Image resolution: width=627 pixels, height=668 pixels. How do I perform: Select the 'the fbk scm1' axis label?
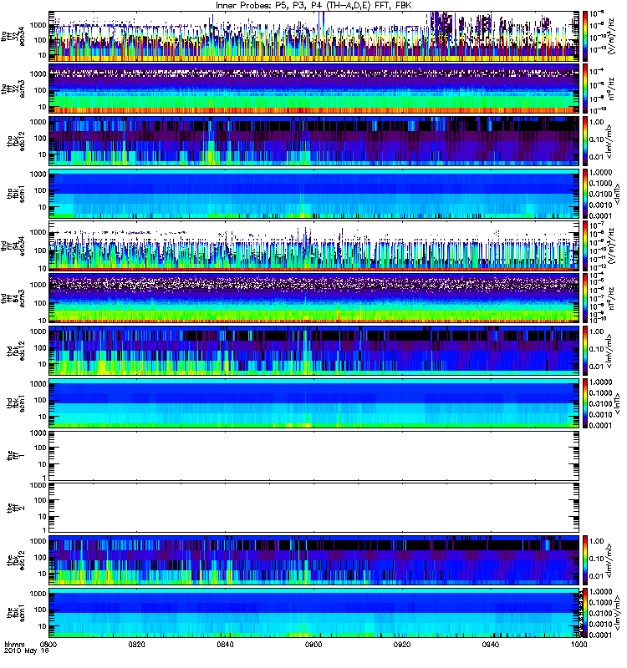(x=16, y=613)
